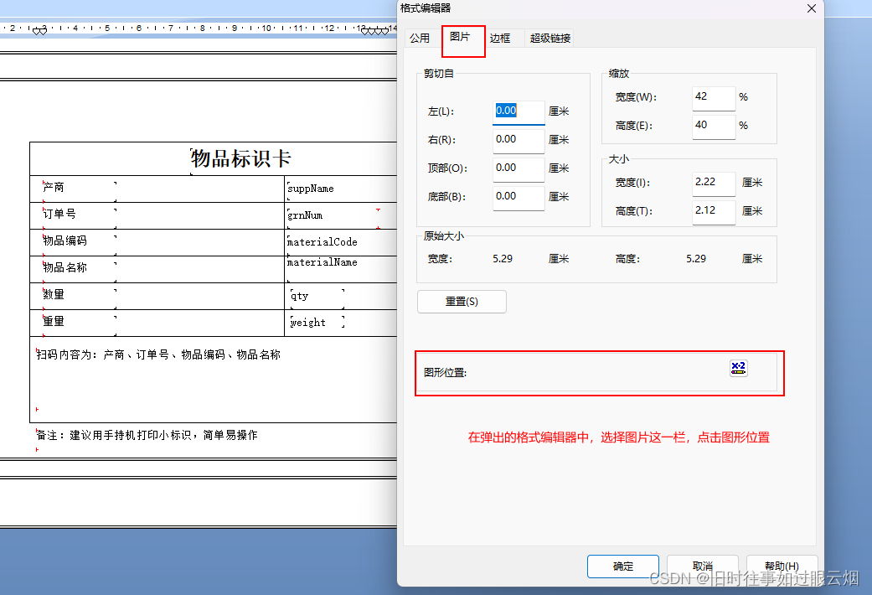Click the 帮助(H) help button

coord(779,567)
